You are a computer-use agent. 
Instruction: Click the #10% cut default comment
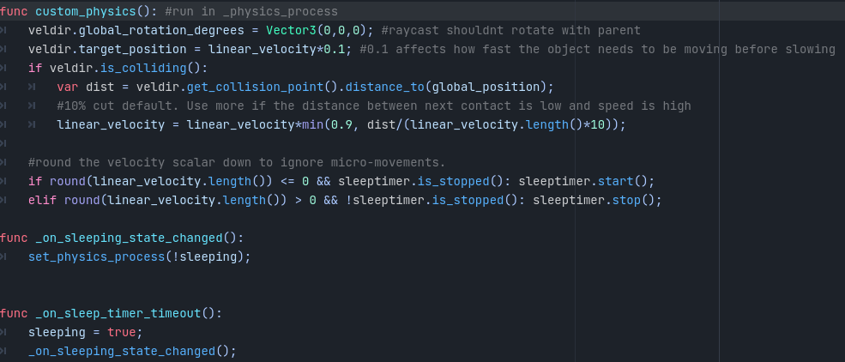(x=374, y=106)
